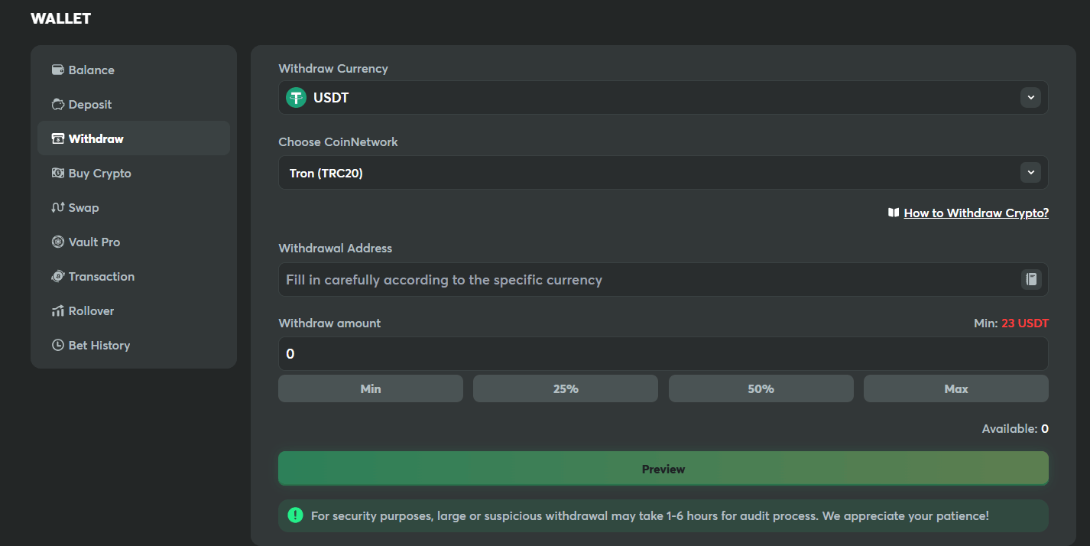
Task: Click the 'Available: 0' text
Action: pos(1015,429)
